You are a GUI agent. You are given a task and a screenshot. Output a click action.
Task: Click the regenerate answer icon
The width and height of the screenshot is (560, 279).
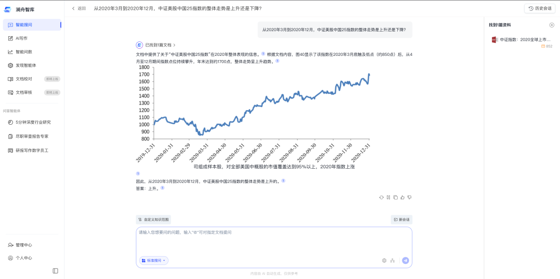(x=382, y=197)
